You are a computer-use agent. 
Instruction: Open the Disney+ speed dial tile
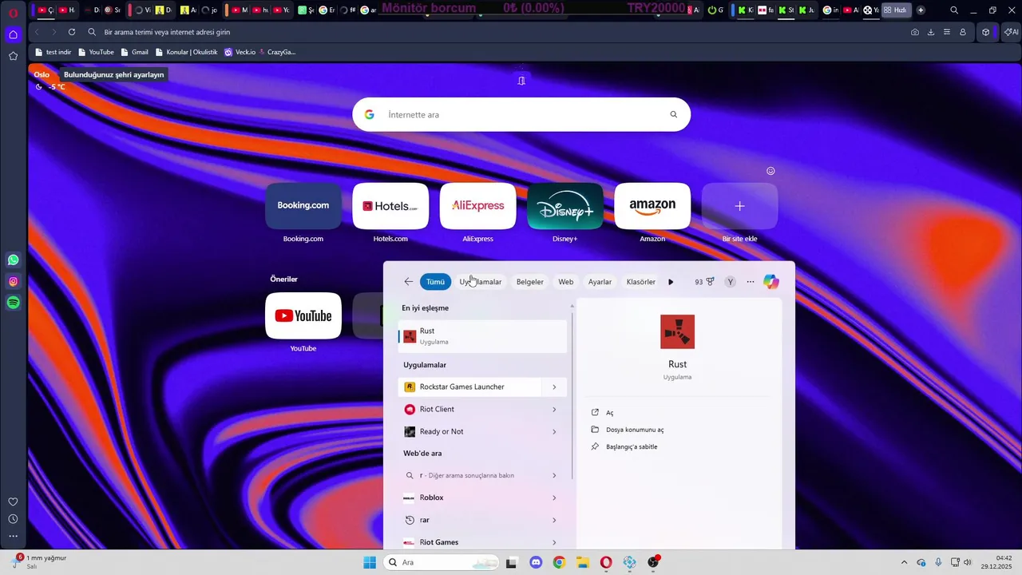click(x=565, y=206)
